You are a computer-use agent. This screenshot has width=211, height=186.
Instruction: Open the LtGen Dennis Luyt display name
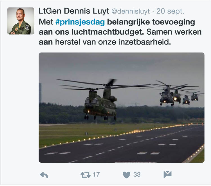(x=74, y=11)
